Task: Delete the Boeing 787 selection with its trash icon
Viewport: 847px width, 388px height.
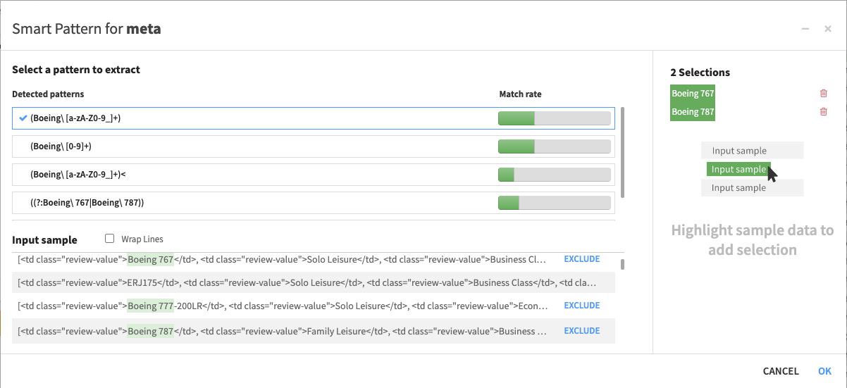Action: pyautogui.click(x=823, y=111)
